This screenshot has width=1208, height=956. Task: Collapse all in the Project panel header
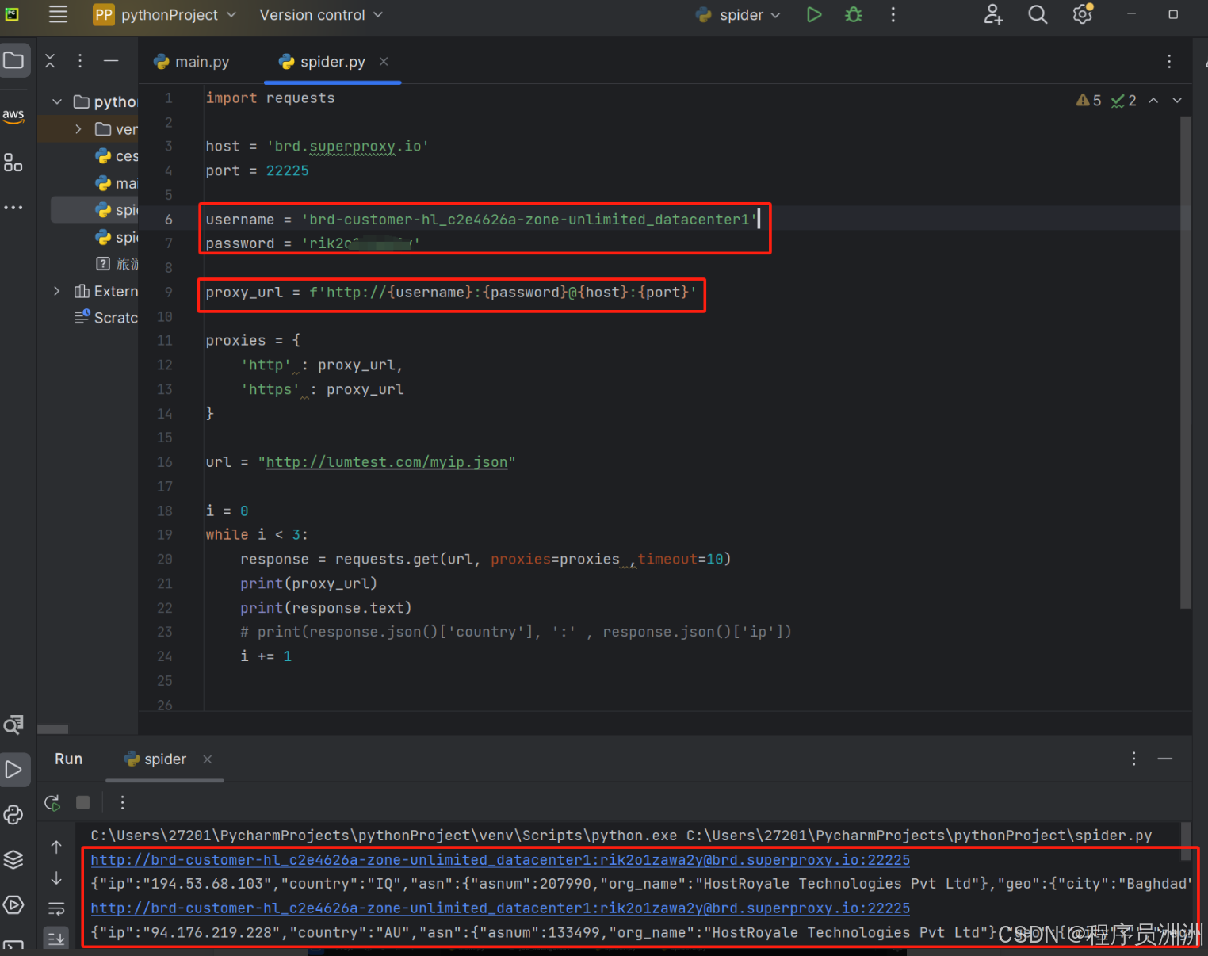pos(50,61)
